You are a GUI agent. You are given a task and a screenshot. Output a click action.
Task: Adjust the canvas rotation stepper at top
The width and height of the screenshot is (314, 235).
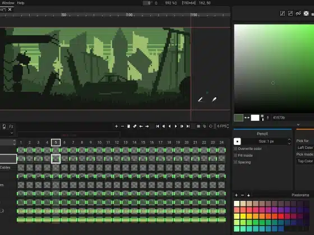(x=156, y=3)
